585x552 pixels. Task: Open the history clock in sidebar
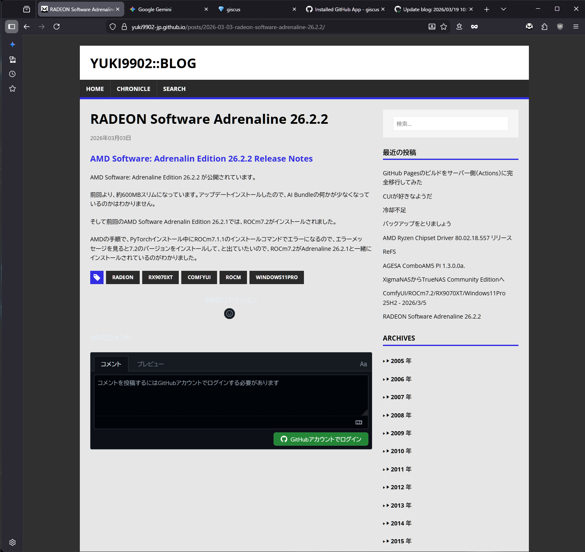point(12,74)
